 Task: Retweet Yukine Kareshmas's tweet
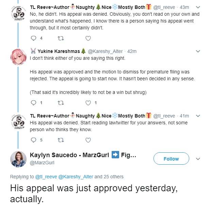pos(61,103)
